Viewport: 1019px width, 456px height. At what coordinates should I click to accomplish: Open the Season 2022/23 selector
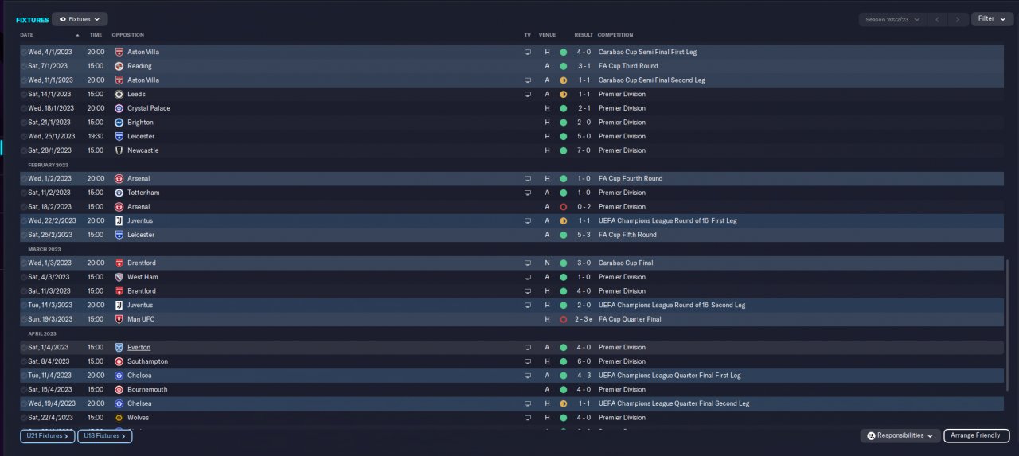click(892, 19)
